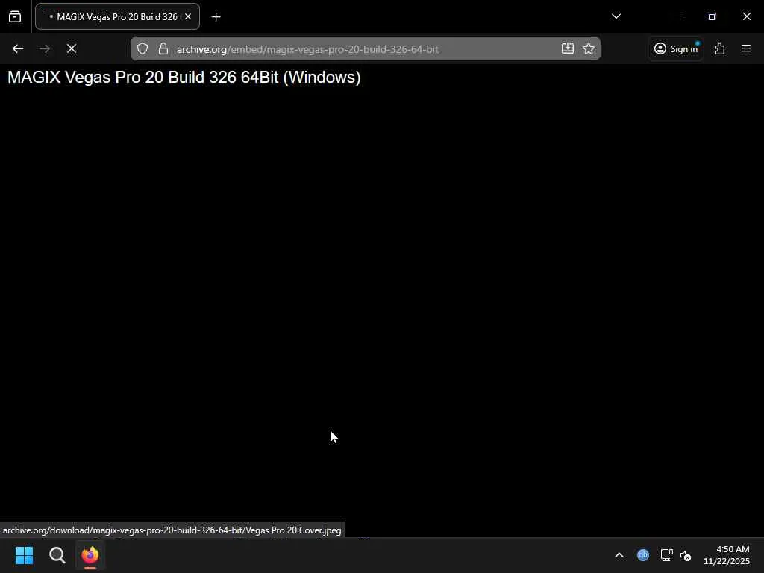Show hidden system tray icons

pyautogui.click(x=619, y=555)
